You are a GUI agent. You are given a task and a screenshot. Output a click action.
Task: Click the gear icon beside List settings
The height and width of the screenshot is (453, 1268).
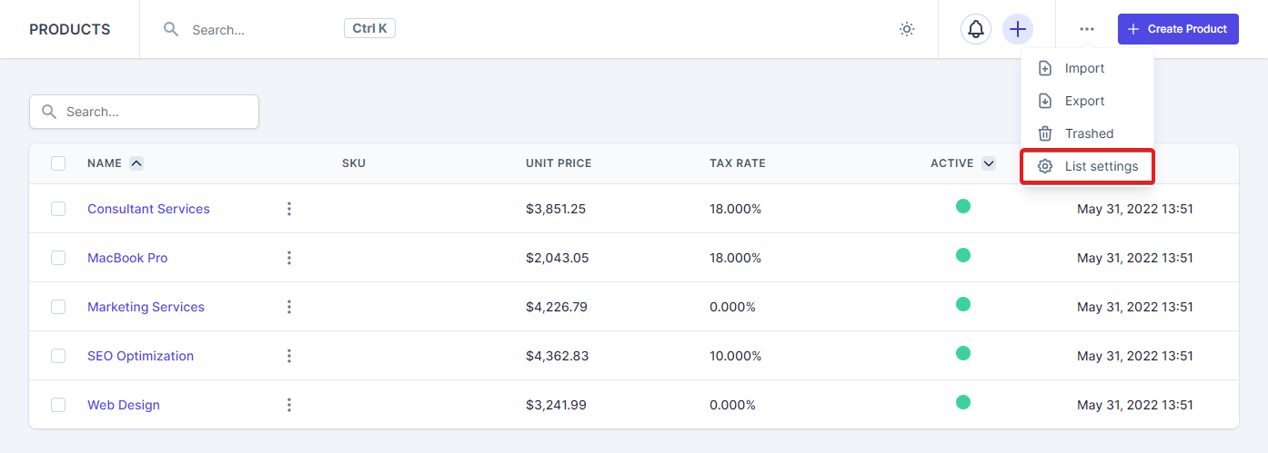[1045, 166]
